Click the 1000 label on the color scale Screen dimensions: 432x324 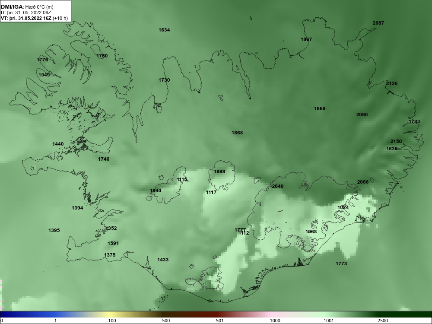click(x=275, y=321)
